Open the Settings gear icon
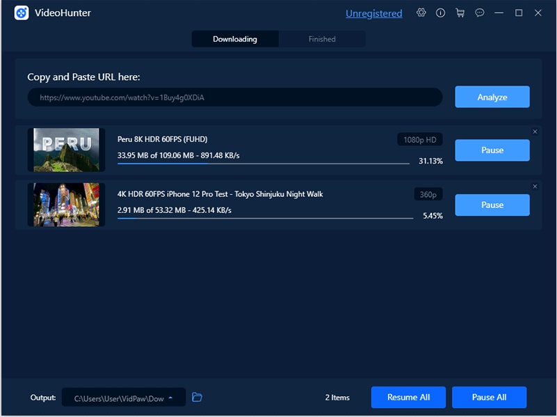Screen dimensions: 557x417 (x=421, y=13)
